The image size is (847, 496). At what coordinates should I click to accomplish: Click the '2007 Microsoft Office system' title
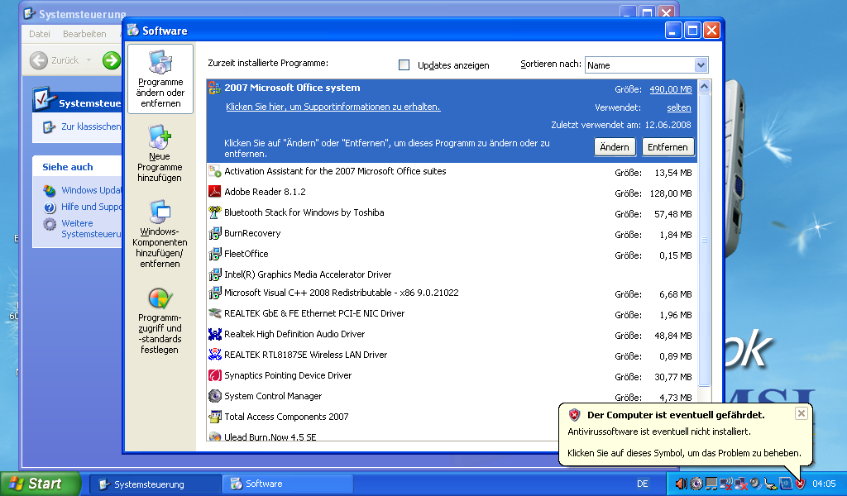(292, 88)
